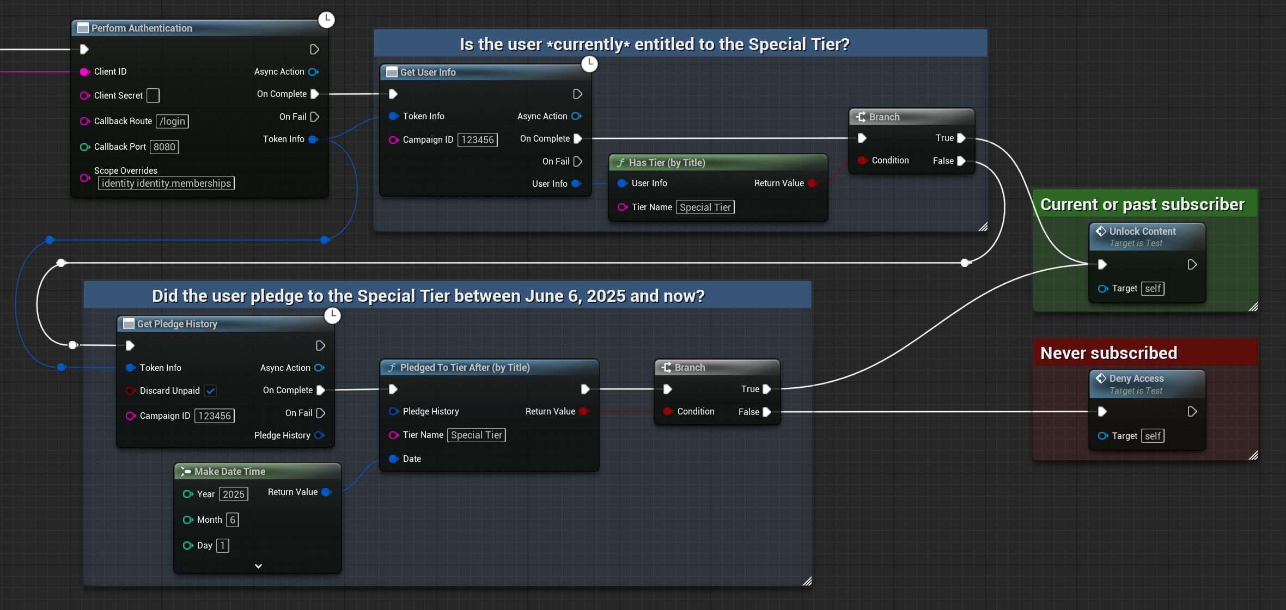The width and height of the screenshot is (1286, 610).
Task: Click the latent clock icon on Get User Info
Action: pyautogui.click(x=589, y=64)
